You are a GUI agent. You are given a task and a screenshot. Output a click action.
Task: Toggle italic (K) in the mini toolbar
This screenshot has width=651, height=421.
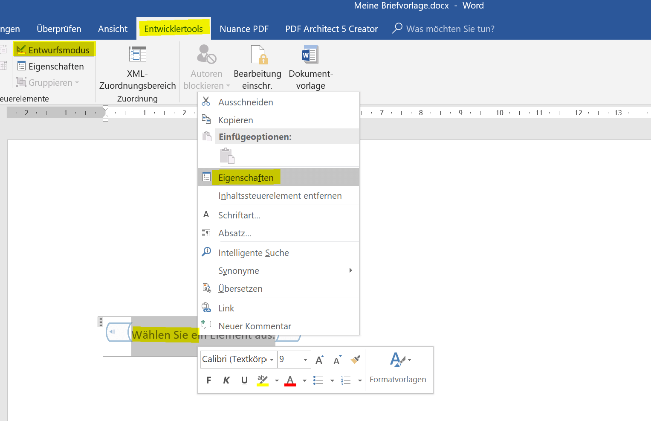[226, 380]
